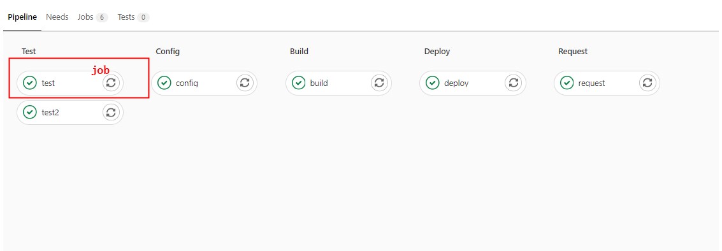722x251 pixels.
Task: Click the green status icon of deploy
Action: click(x=432, y=83)
